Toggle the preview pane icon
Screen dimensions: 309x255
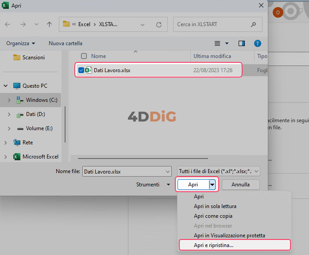pyautogui.click(x=242, y=43)
